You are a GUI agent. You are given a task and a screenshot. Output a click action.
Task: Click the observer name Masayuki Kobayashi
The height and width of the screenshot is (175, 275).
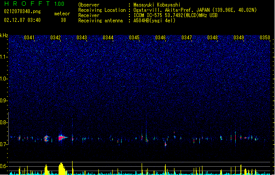coord(157,5)
